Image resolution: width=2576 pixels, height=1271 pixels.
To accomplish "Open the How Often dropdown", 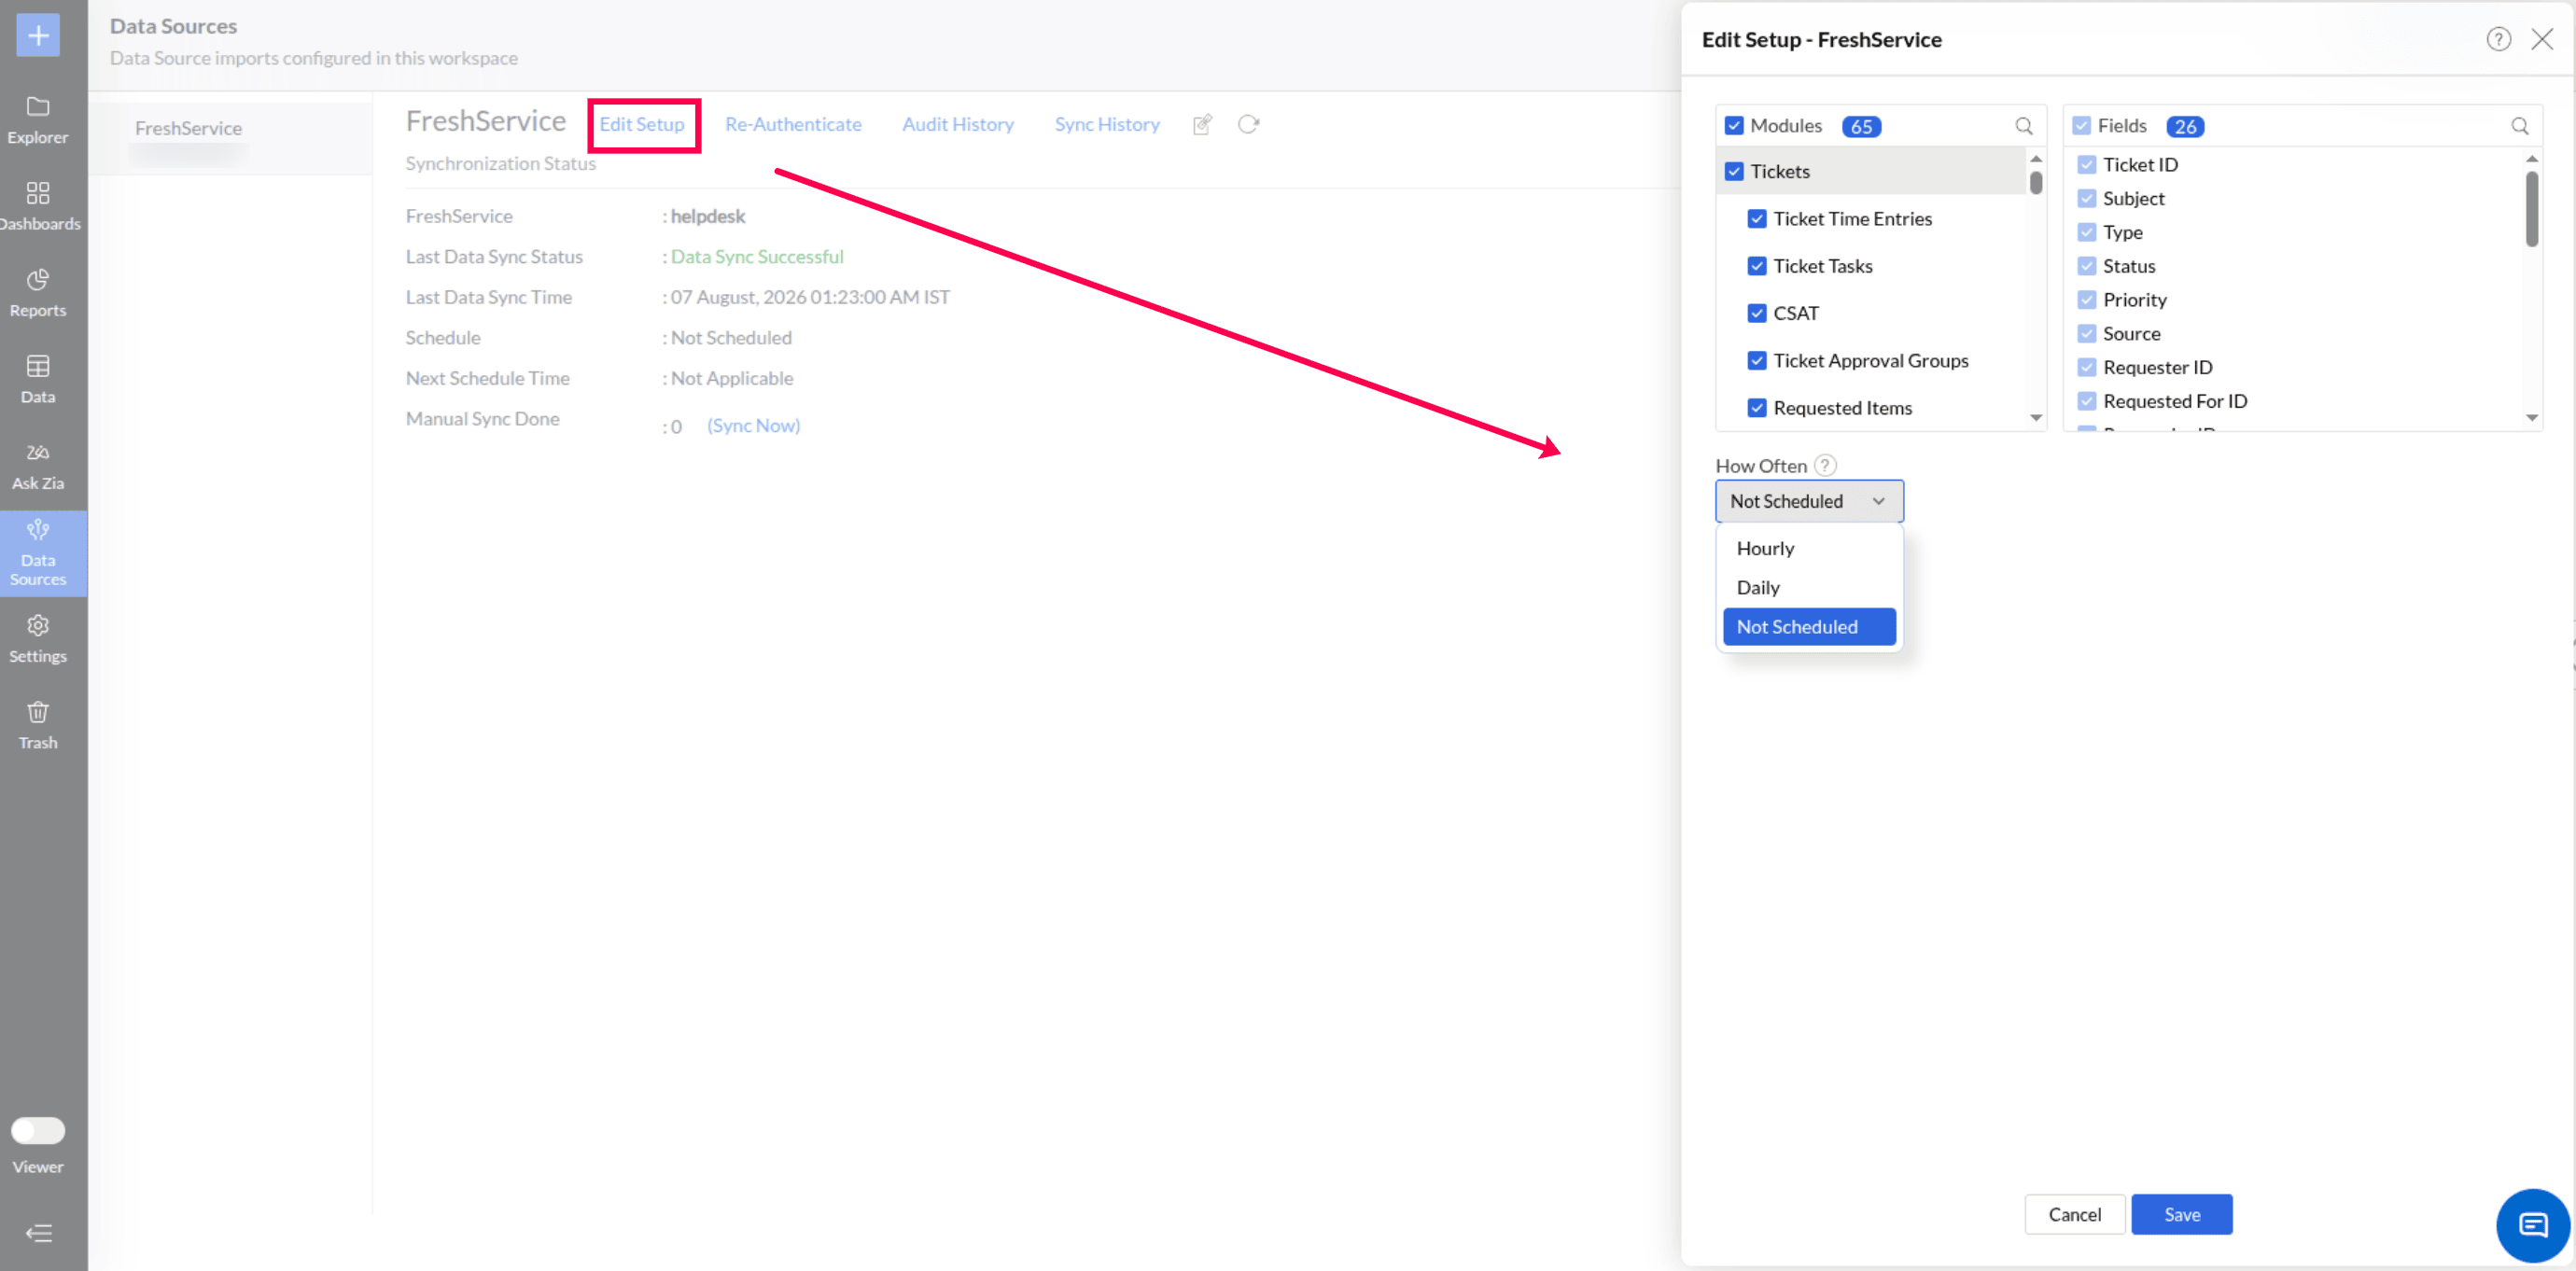I will [1809, 501].
